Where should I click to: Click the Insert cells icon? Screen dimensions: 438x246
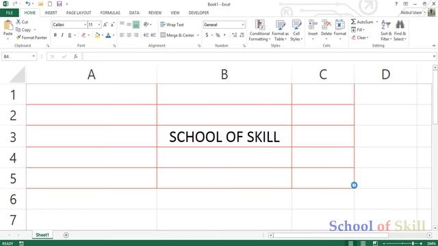click(x=313, y=25)
